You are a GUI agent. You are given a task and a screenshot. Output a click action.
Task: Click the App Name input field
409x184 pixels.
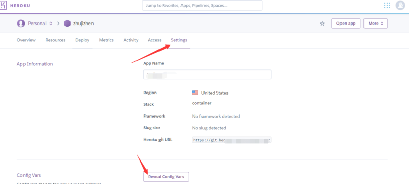click(208, 74)
